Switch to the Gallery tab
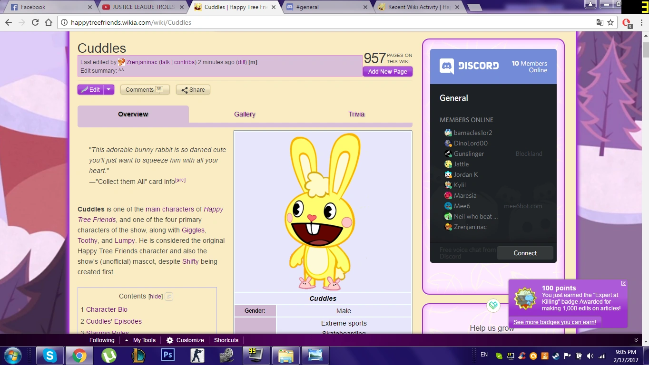This screenshot has width=649, height=365. 245,114
